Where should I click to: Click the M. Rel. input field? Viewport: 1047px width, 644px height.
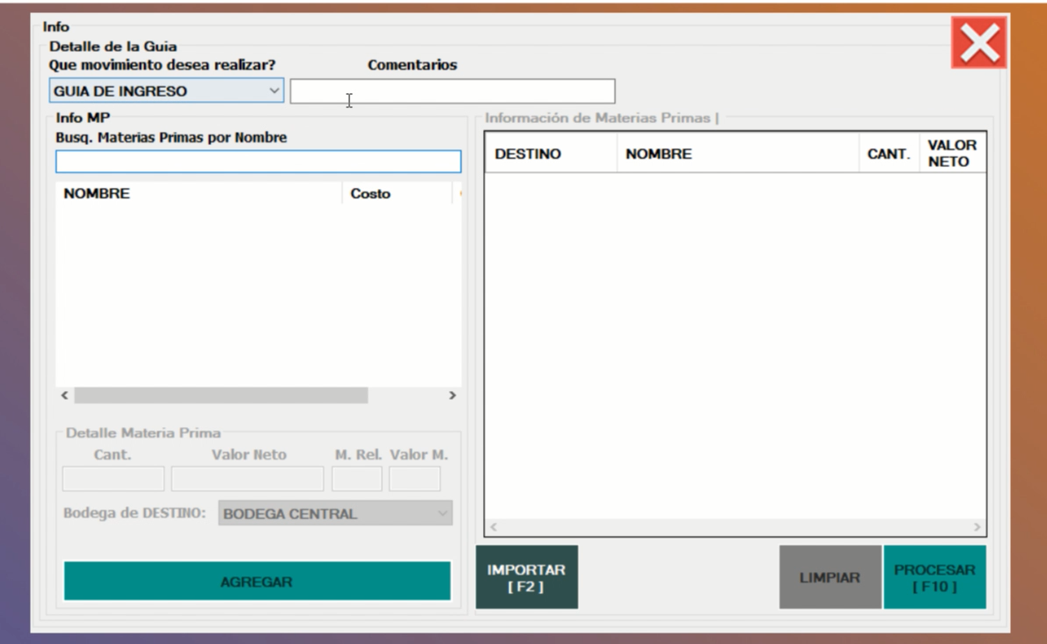pos(356,479)
